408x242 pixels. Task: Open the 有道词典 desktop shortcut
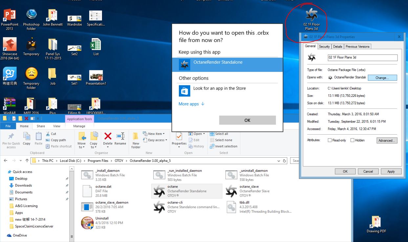coord(10,77)
